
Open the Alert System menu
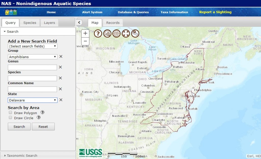(92, 12)
